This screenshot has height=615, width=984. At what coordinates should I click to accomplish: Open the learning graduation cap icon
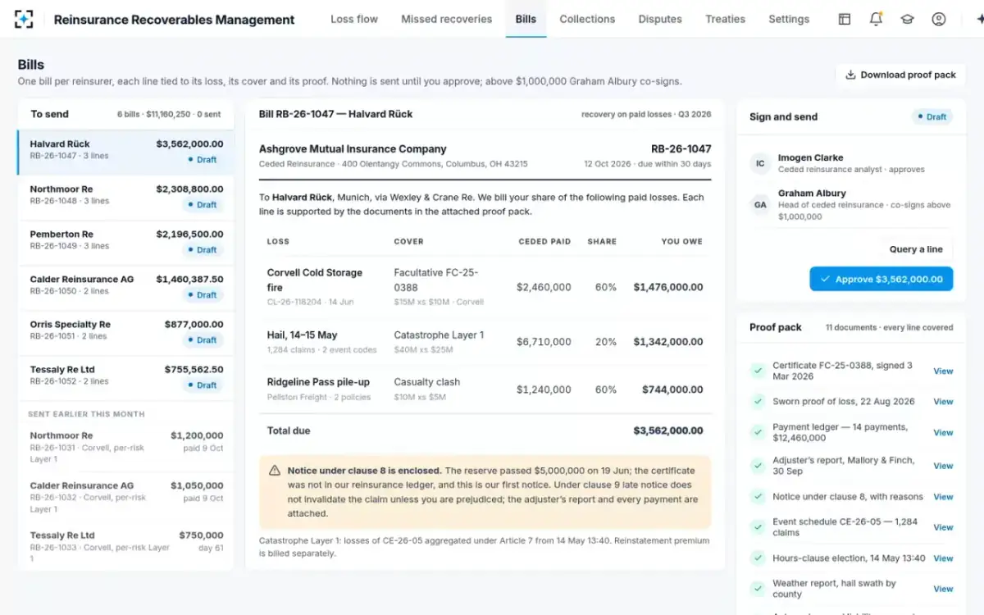(908, 19)
